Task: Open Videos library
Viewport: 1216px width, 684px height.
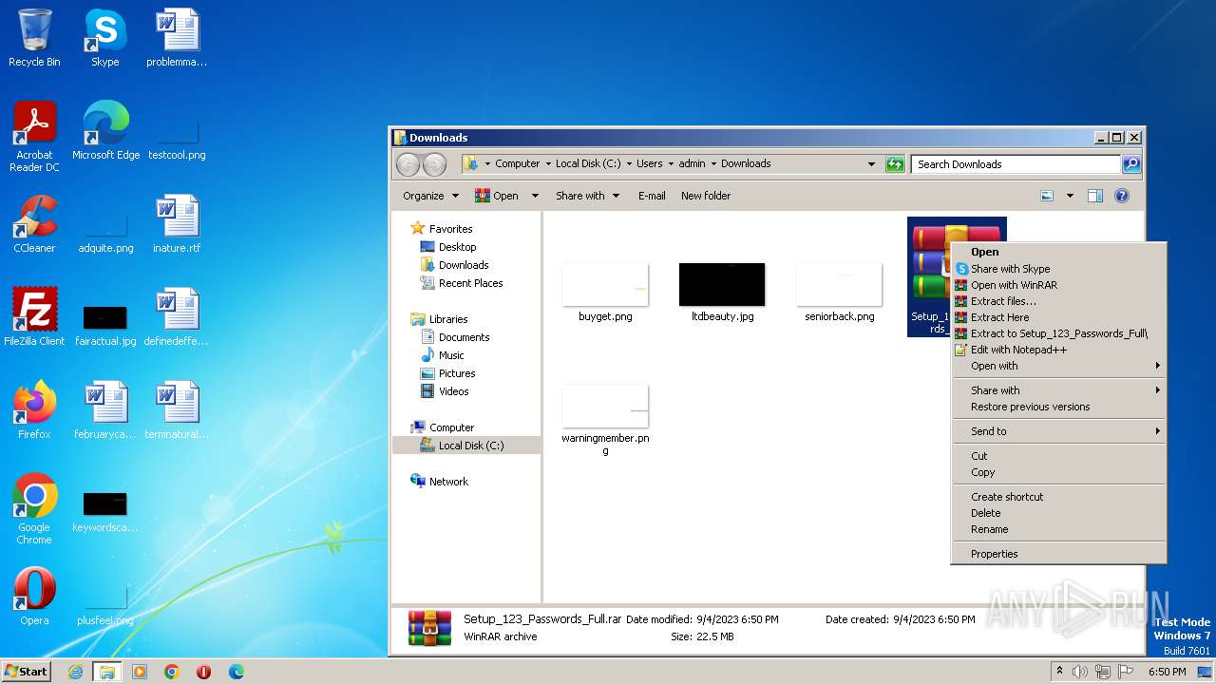Action: click(445, 391)
